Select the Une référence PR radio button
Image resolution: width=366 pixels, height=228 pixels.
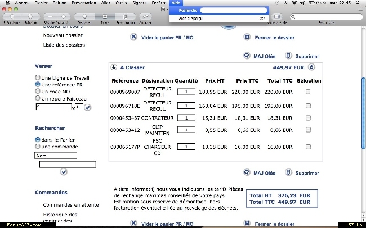pos(38,84)
